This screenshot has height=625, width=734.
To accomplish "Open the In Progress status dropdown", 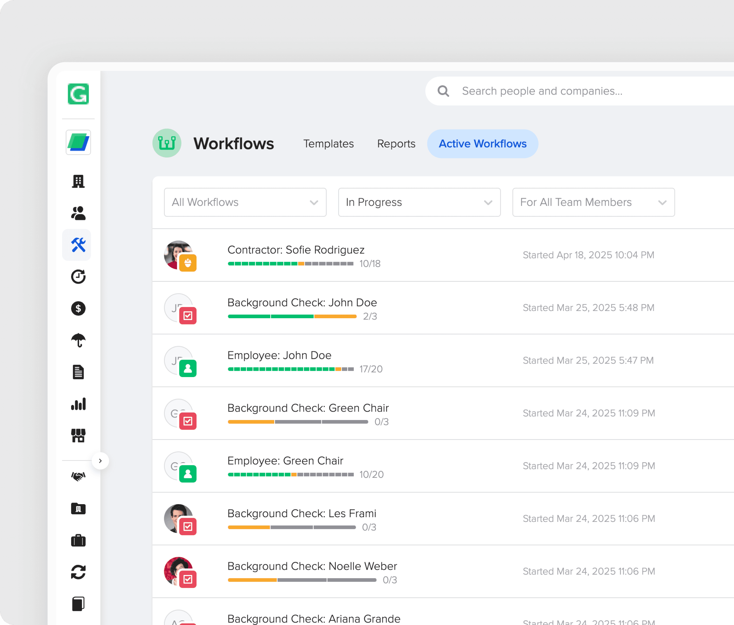I will (419, 202).
